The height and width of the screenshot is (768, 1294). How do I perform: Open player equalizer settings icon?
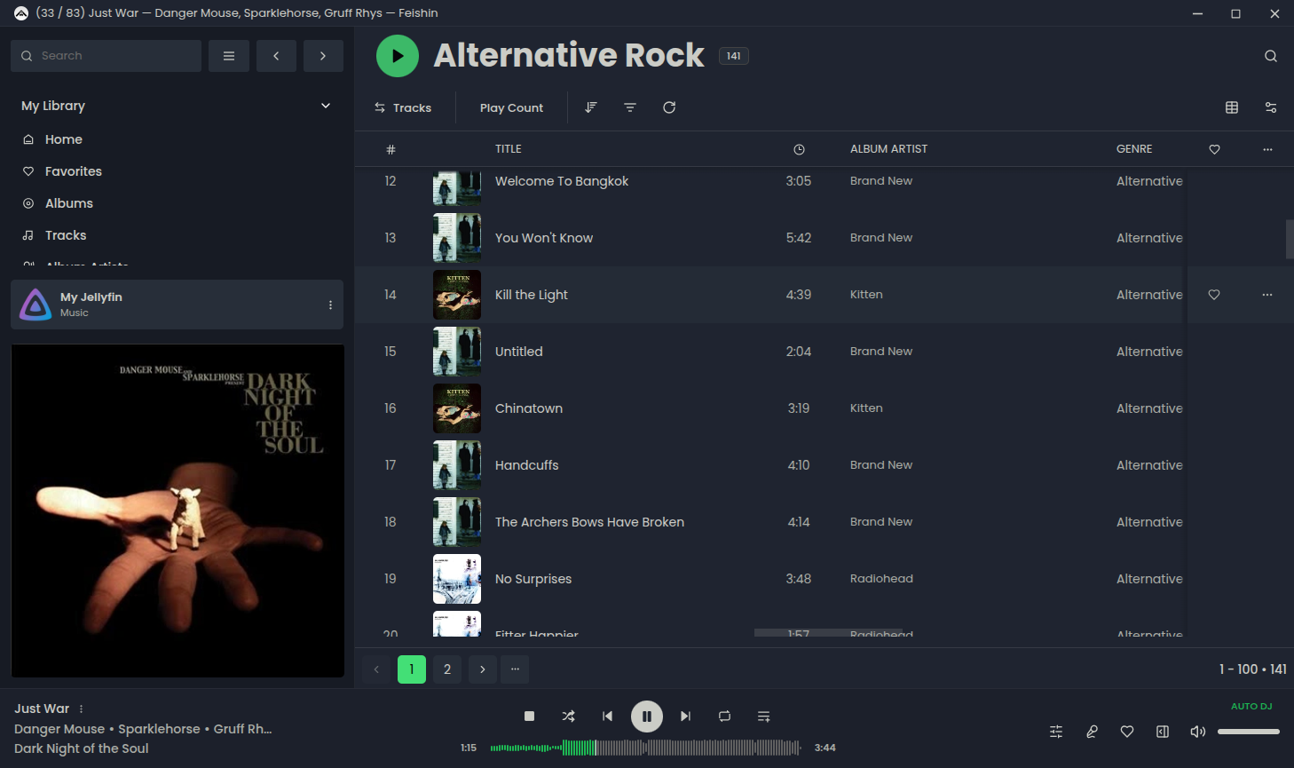(x=1056, y=732)
